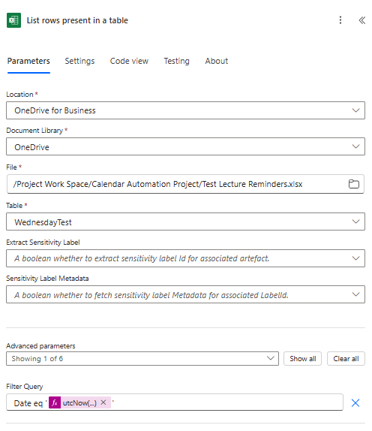Open the Testing tab
The width and height of the screenshot is (372, 431).
pos(176,61)
